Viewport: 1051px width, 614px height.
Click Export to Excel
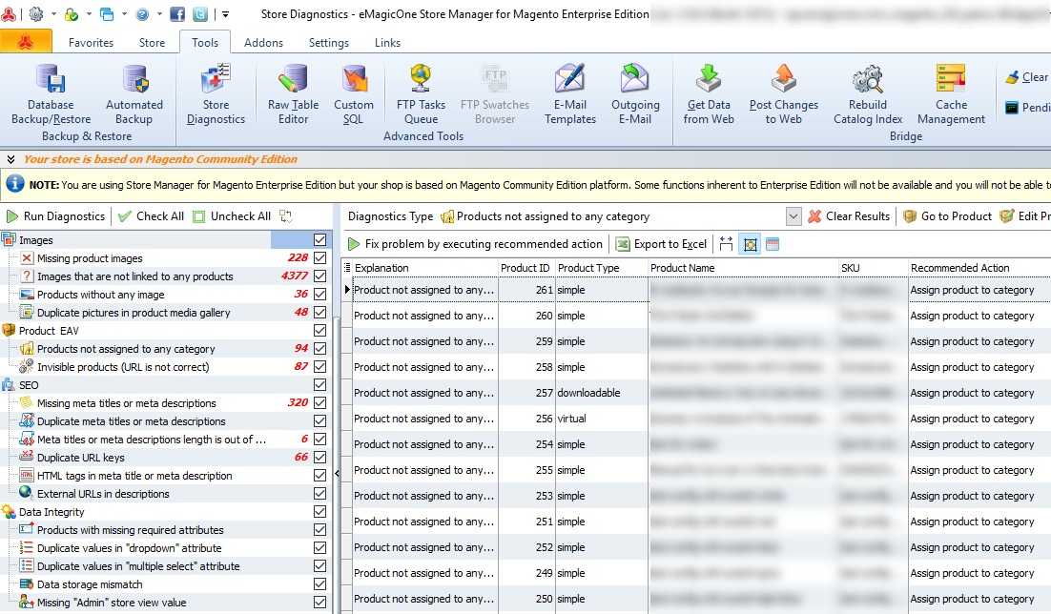pos(662,244)
